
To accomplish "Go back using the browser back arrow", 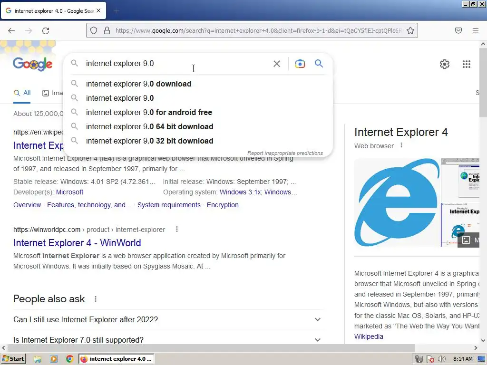I will pyautogui.click(x=11, y=30).
